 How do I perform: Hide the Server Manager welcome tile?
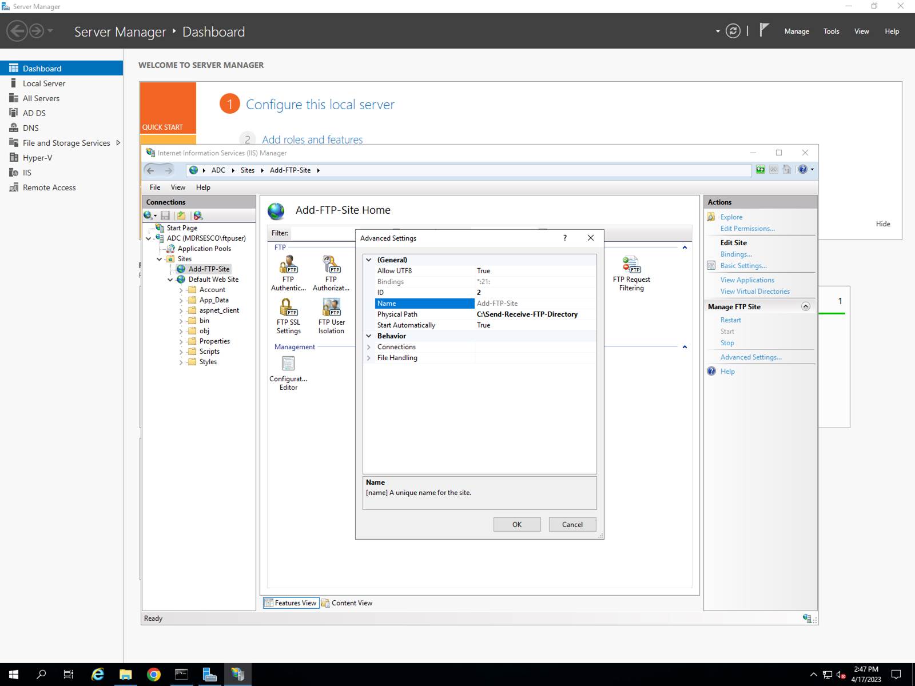coord(883,224)
